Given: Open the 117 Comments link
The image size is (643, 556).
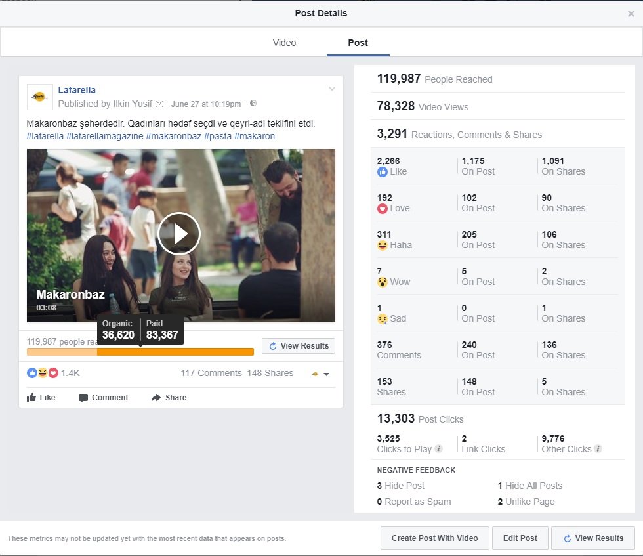Looking at the screenshot, I should (211, 373).
